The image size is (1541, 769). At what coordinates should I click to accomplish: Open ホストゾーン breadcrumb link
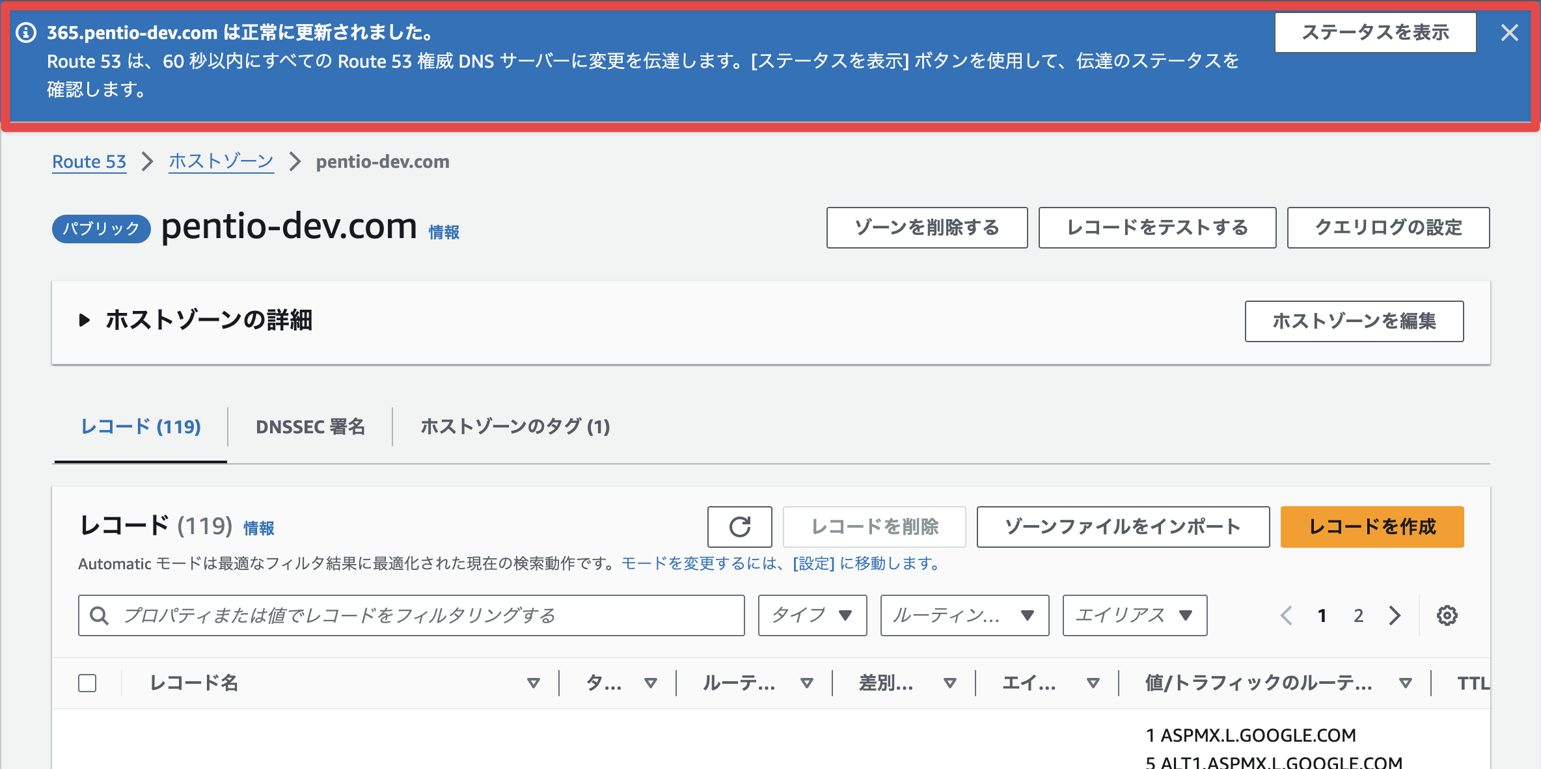221,161
